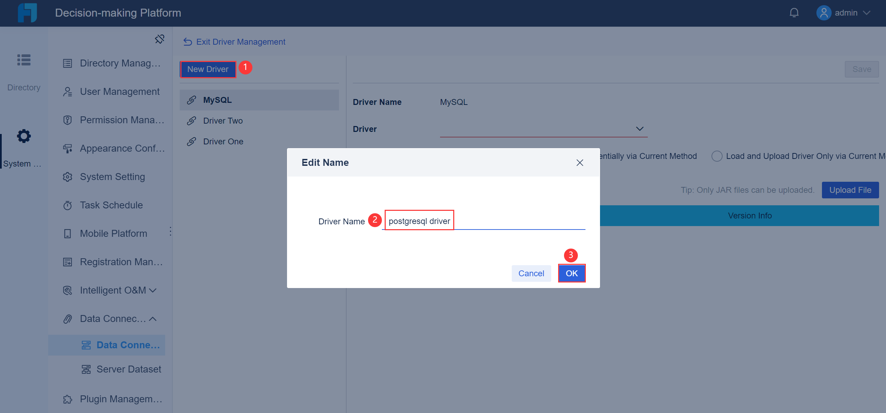Select the Directory list icon in left sidebar
The width and height of the screenshot is (886, 413).
[x=23, y=60]
